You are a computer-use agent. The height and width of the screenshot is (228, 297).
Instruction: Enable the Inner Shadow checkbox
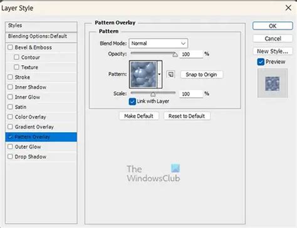click(10, 87)
